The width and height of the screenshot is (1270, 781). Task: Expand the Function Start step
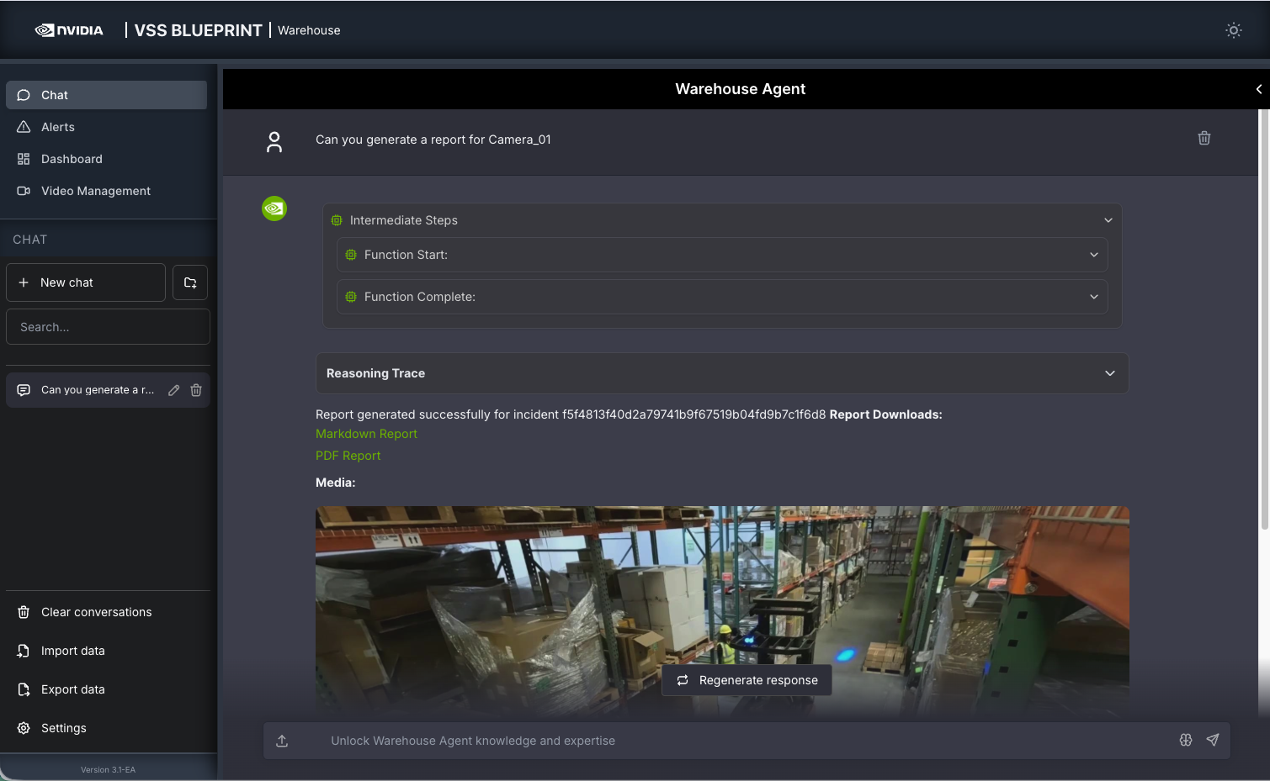tap(1093, 255)
